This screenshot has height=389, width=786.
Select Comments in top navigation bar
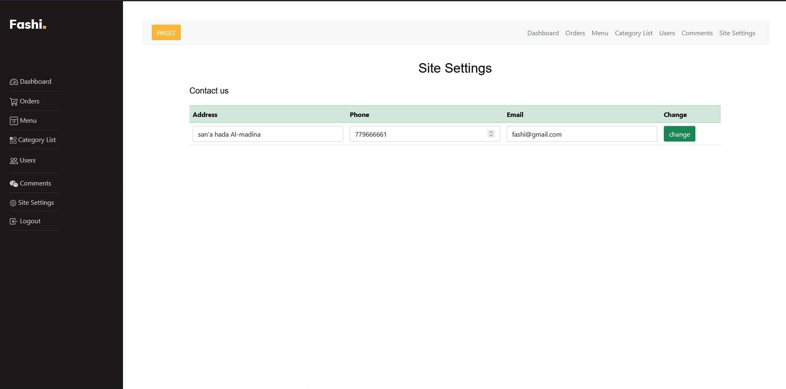tap(697, 33)
